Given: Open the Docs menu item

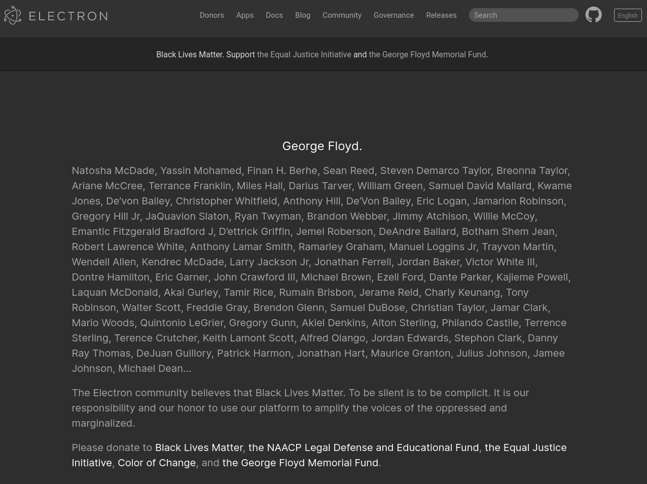Looking at the screenshot, I should pos(274,15).
